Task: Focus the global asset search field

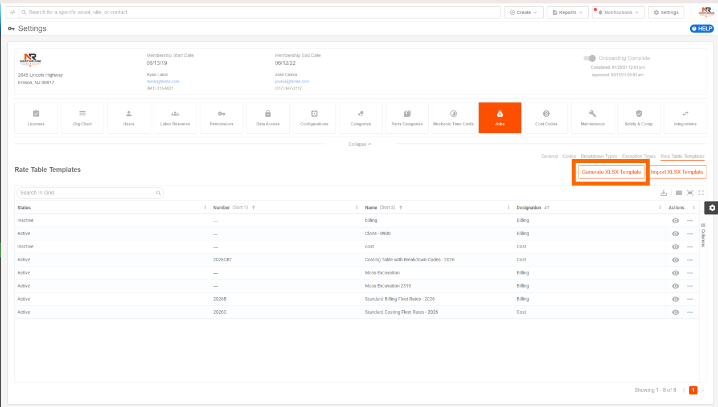Action: [x=260, y=12]
